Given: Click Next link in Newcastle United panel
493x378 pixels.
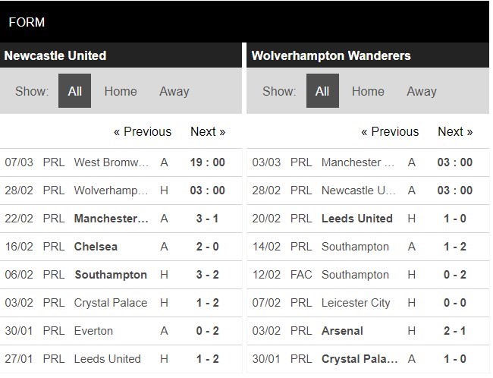Looking at the screenshot, I should [208, 131].
